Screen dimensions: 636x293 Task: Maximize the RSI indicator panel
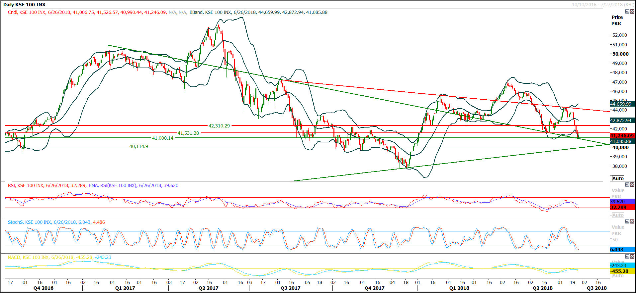click(627, 184)
